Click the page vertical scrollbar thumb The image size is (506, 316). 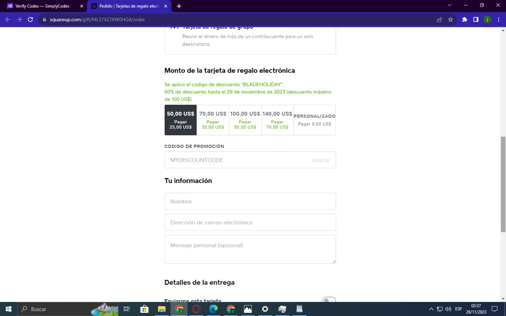(503, 184)
